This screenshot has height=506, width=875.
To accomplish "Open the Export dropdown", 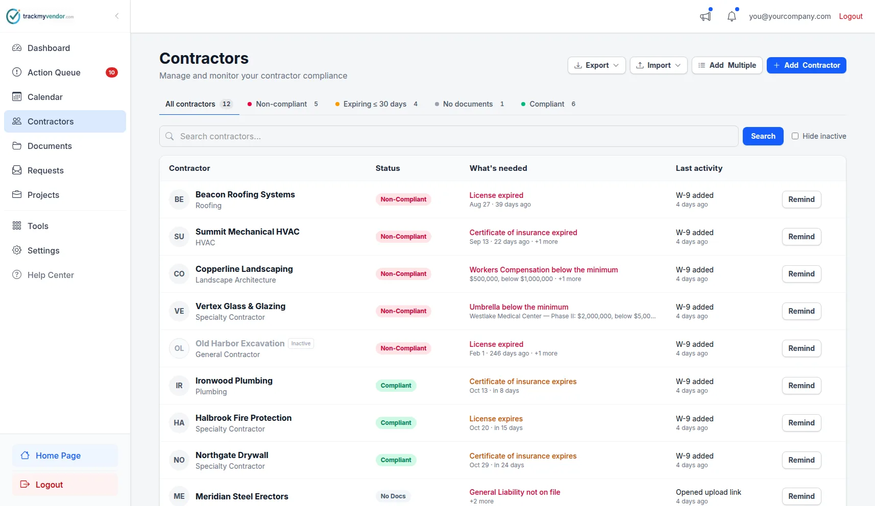I will 596,65.
